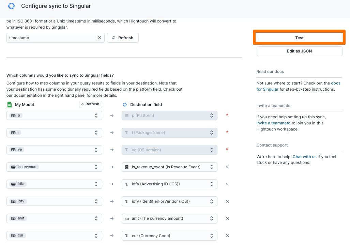
Task: Click the Read our docs heading
Action: coord(270,72)
